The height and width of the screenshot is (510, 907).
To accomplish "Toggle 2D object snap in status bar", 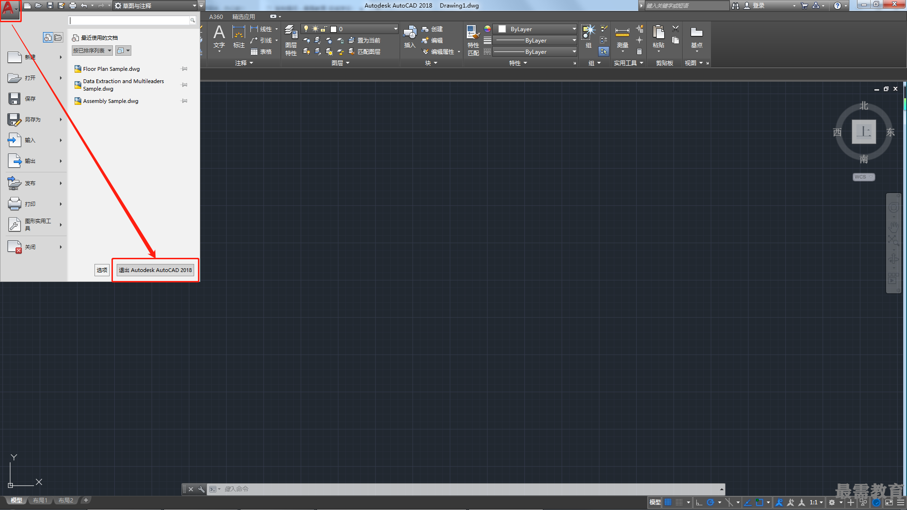I will pyautogui.click(x=759, y=502).
